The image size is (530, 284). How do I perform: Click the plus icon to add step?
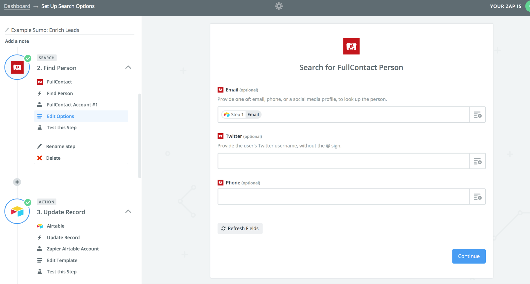(17, 182)
